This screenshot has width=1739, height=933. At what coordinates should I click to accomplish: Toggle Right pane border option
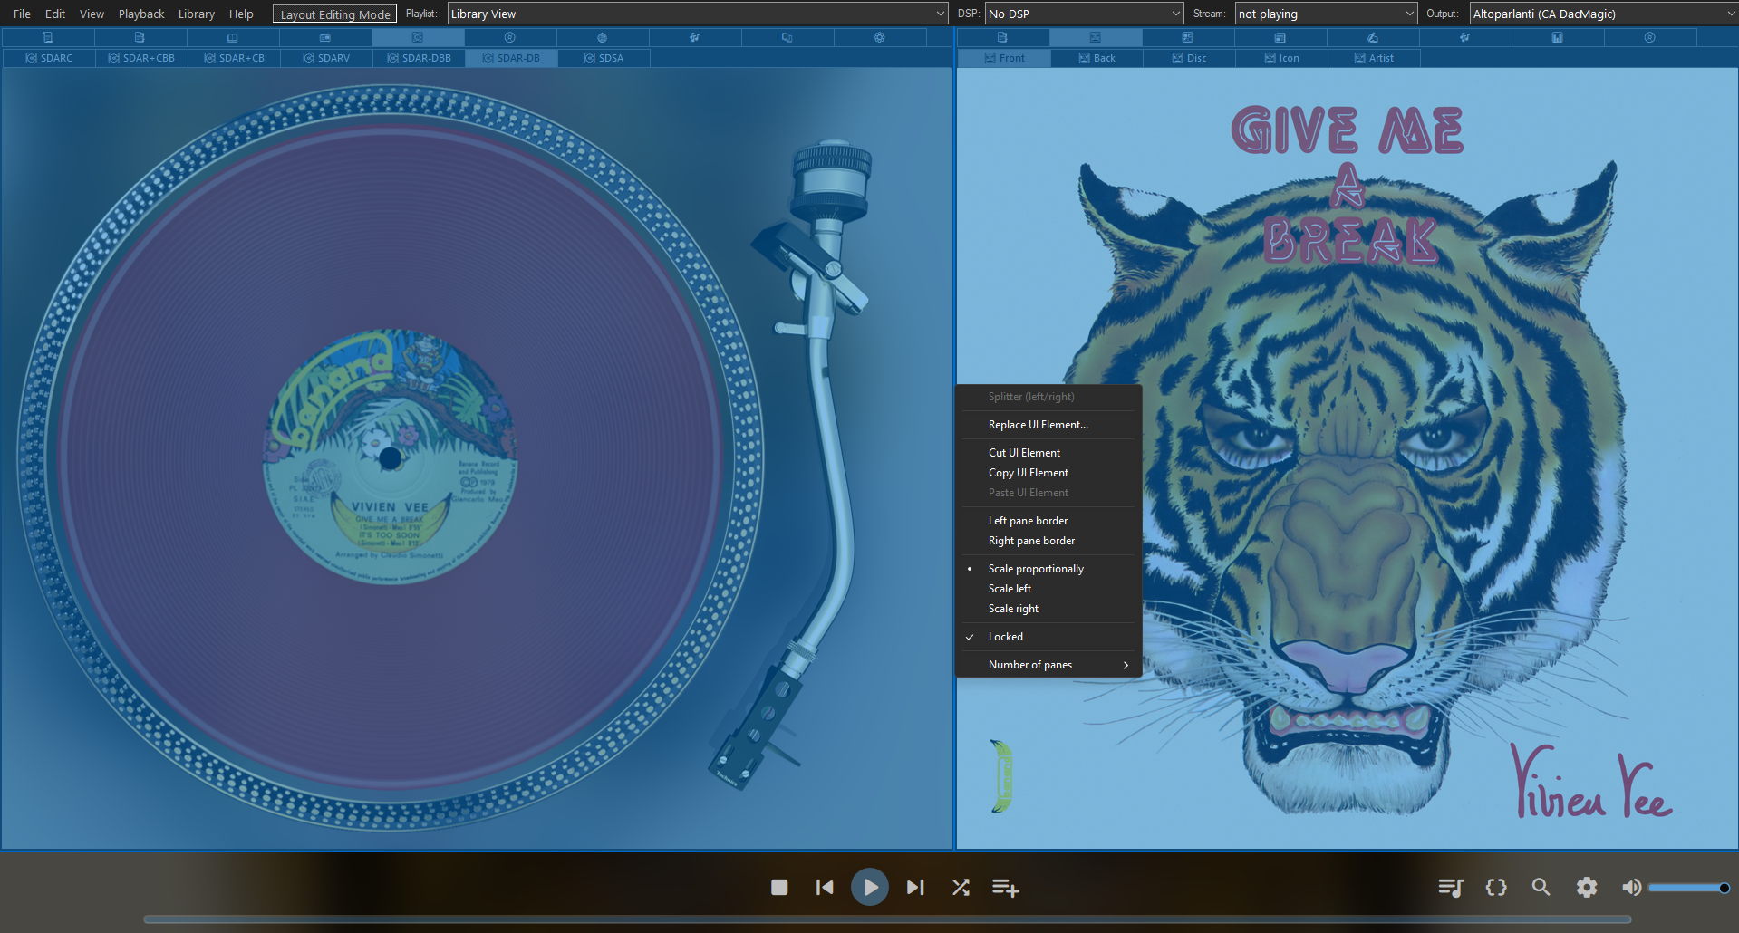pyautogui.click(x=1048, y=541)
